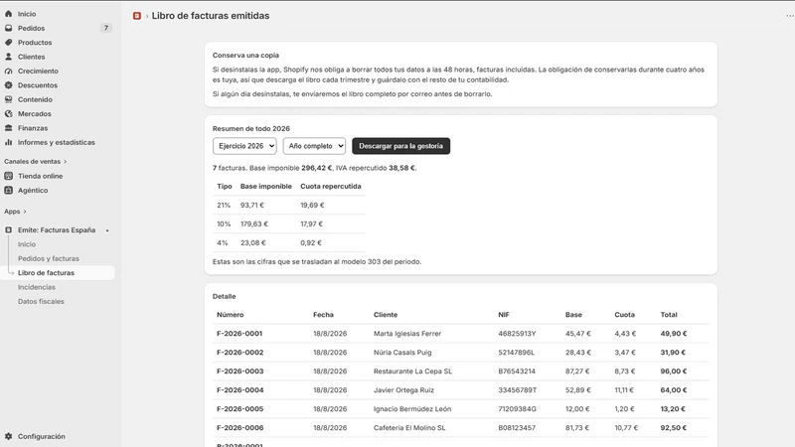Screen dimensions: 795x447
Task: Click the Configuración gear icon
Action: 9,436
